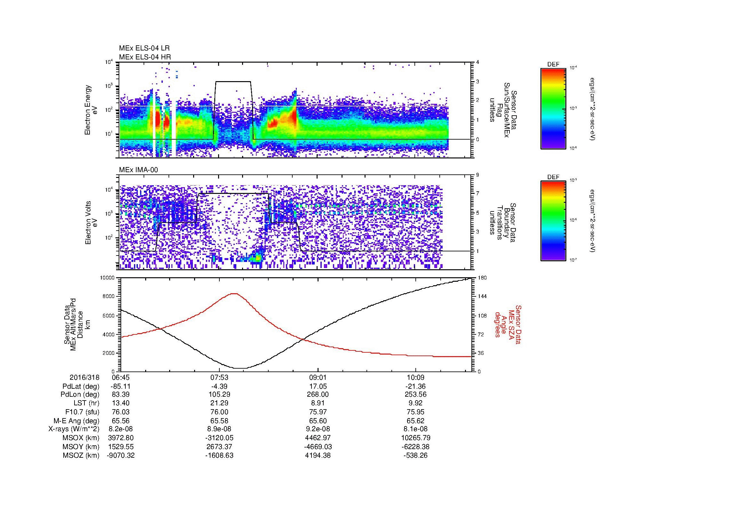The height and width of the screenshot is (528, 748).
Task: Click the time tick label '10:09'
Action: (x=416, y=377)
